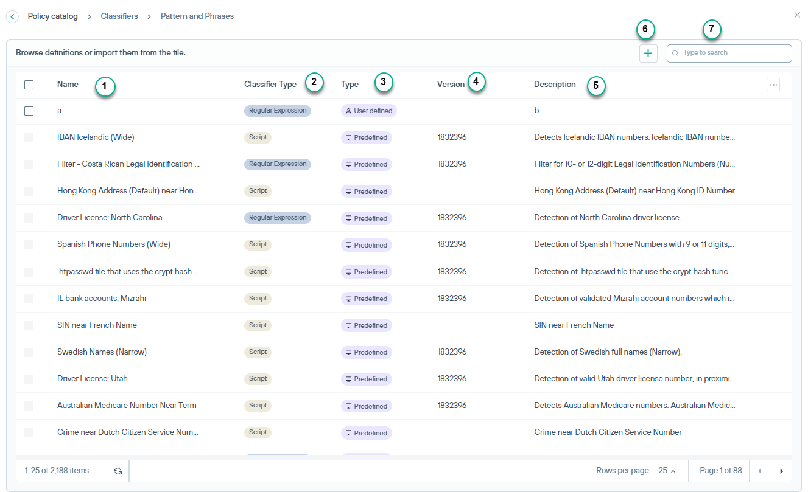Screen dimensions: 808x492
Task: Click the previous page arrow
Action: pos(759,471)
